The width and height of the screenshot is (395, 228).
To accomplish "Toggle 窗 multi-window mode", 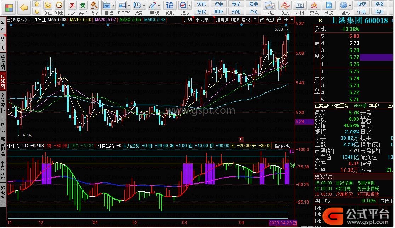I will click(262, 19).
